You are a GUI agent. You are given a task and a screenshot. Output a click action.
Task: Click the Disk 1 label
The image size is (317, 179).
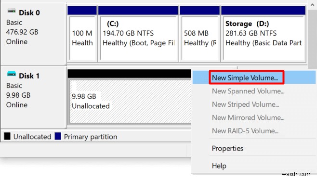click(x=29, y=76)
